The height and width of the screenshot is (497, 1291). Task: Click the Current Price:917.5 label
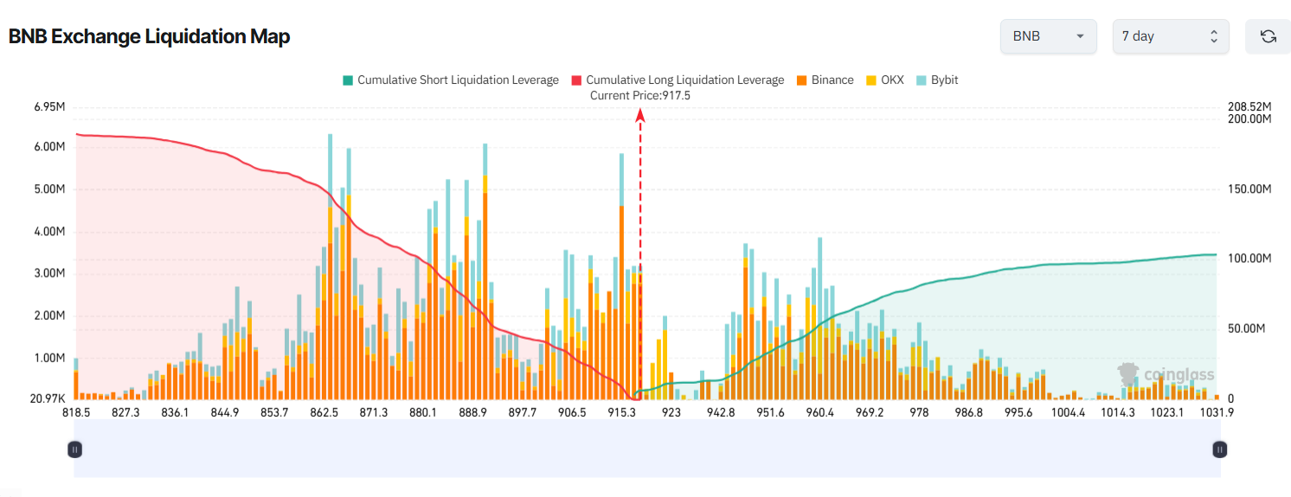click(640, 95)
